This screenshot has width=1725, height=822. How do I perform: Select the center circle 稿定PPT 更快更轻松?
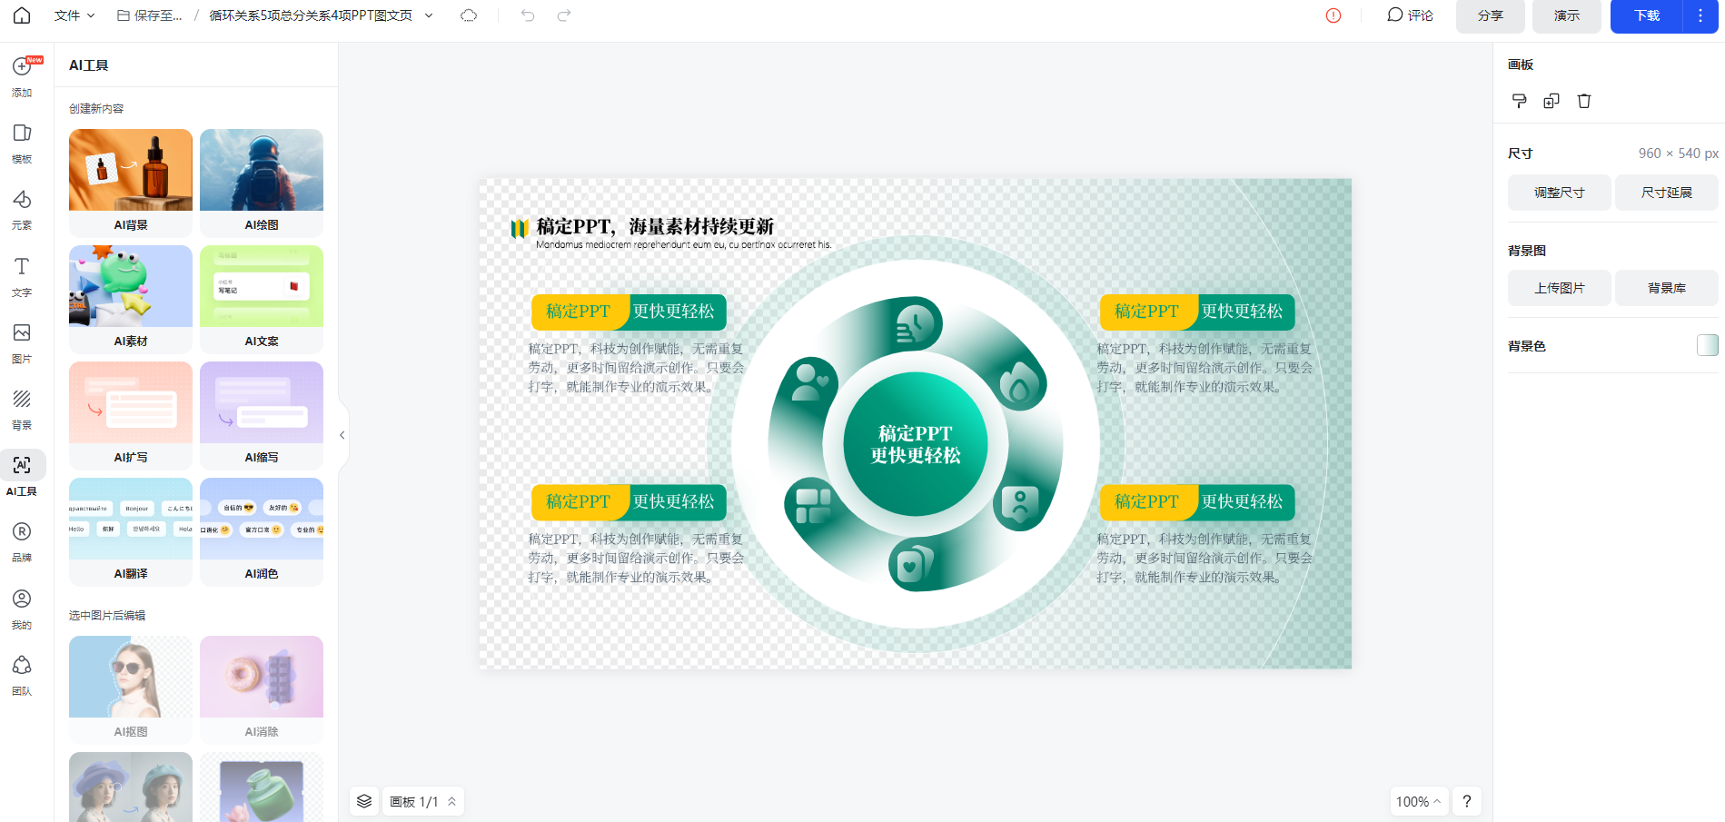[x=916, y=444]
